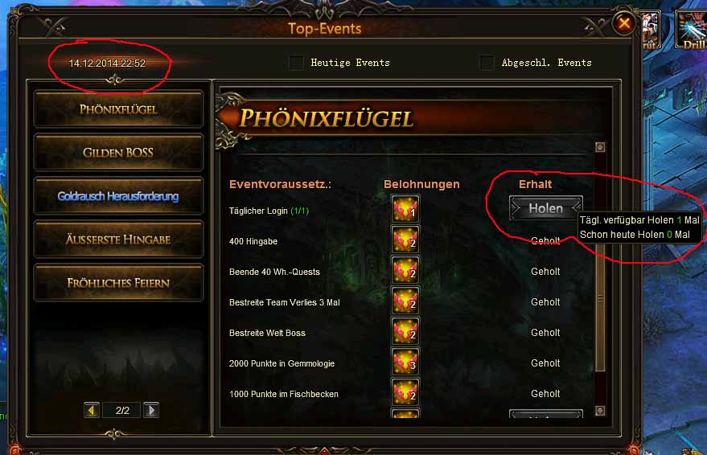707x455 pixels.
Task: Close the Top-Events window
Action: (x=624, y=23)
